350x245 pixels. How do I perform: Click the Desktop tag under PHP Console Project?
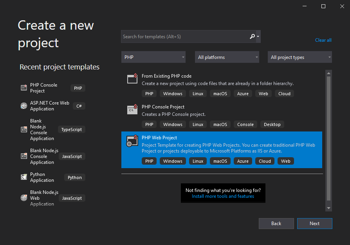(x=272, y=124)
